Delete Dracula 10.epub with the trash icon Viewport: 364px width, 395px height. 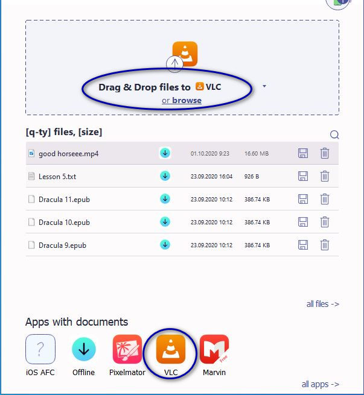[x=325, y=222]
